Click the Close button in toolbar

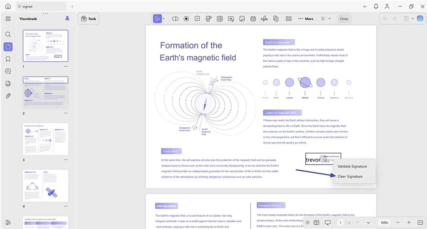tap(344, 19)
